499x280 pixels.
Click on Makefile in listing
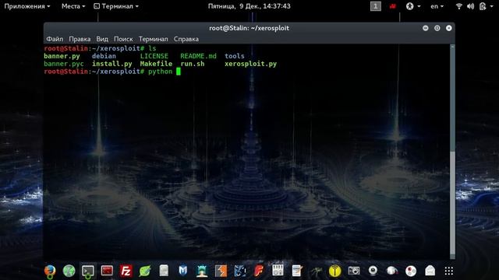point(156,64)
